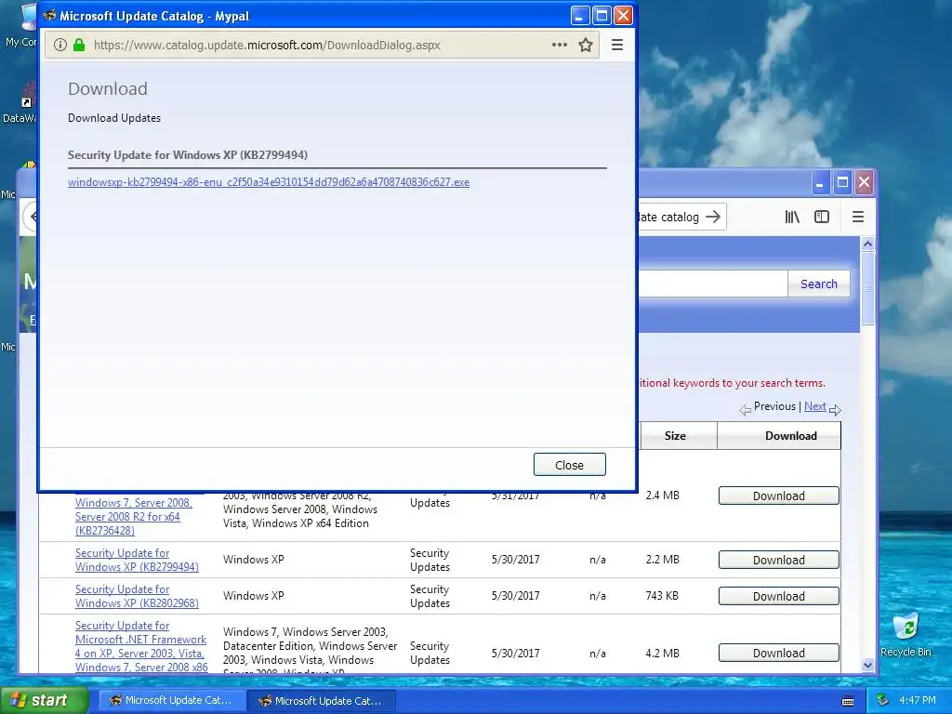The height and width of the screenshot is (714, 952).
Task: Click the windowsxp-kb2799494-x86-enu exe download link
Action: [269, 182]
